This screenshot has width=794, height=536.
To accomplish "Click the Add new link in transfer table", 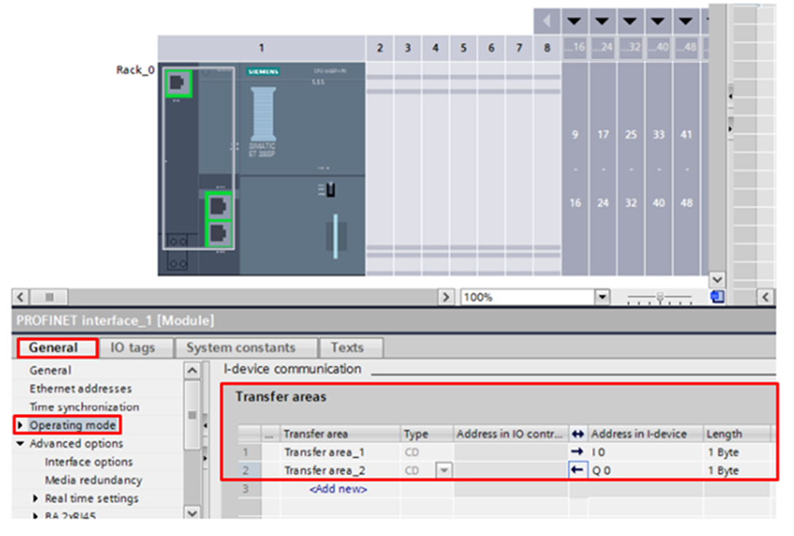I will coord(338,489).
